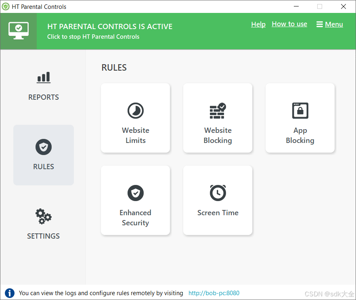Screen dimensions: 356x300
Task: Visit the http://bob-pc:8080 remote access link
Action: (214, 293)
